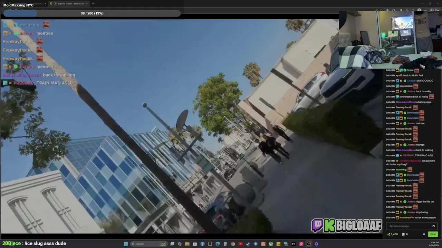
Task: Open the Facebook taskbar icon
Action: (202, 244)
